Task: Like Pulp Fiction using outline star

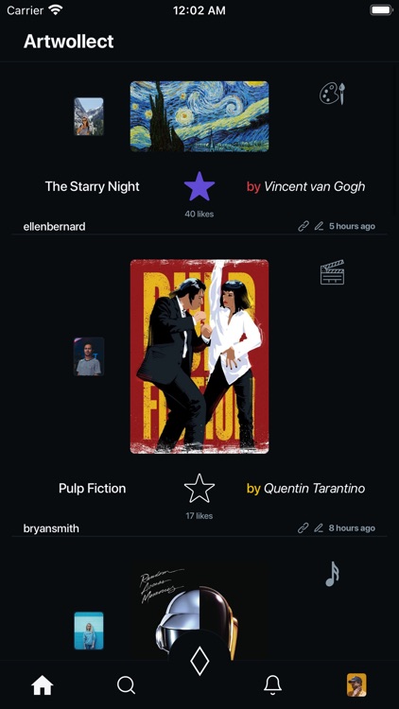Action: click(x=199, y=488)
